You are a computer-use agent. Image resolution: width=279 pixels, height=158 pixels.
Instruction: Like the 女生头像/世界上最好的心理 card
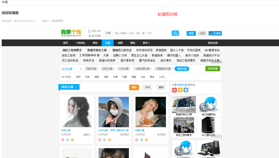pos(100,140)
